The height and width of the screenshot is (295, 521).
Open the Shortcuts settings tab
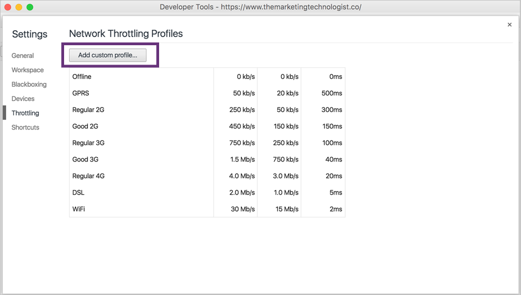pyautogui.click(x=25, y=127)
